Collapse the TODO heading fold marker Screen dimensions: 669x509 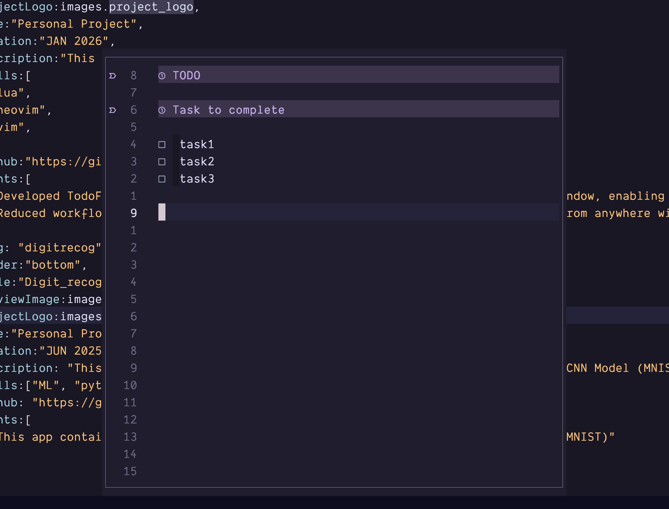pos(113,76)
